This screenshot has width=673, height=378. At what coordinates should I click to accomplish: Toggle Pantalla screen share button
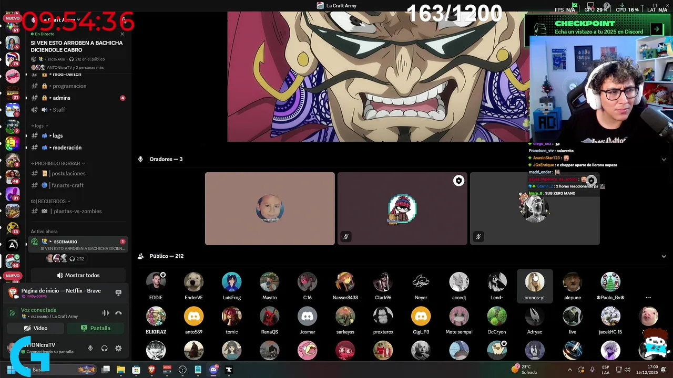pos(96,328)
